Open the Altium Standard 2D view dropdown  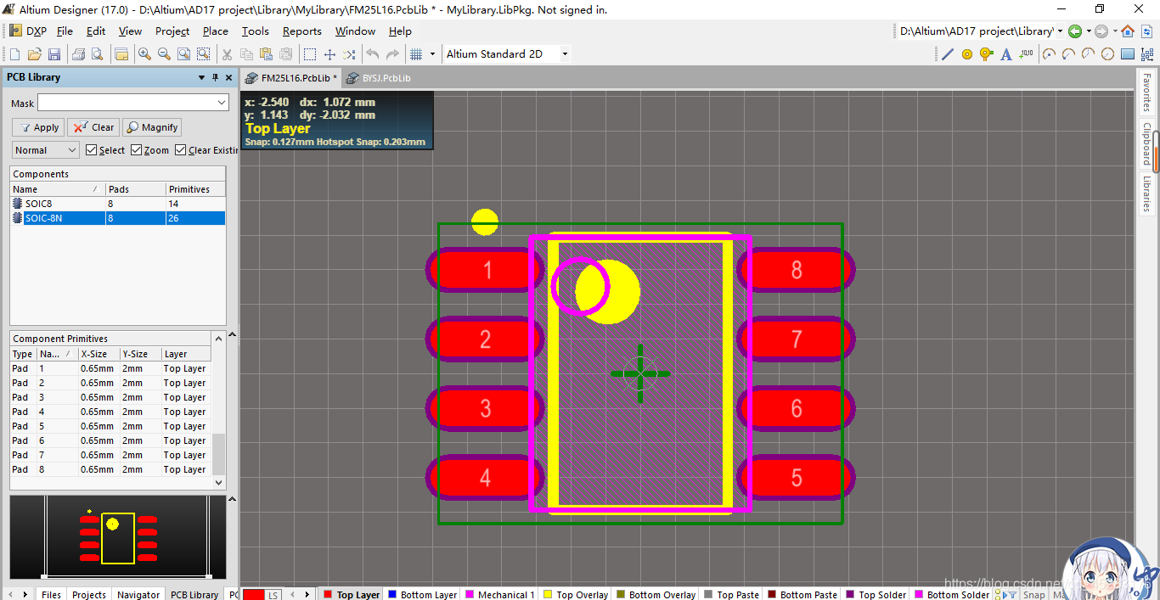tap(564, 54)
